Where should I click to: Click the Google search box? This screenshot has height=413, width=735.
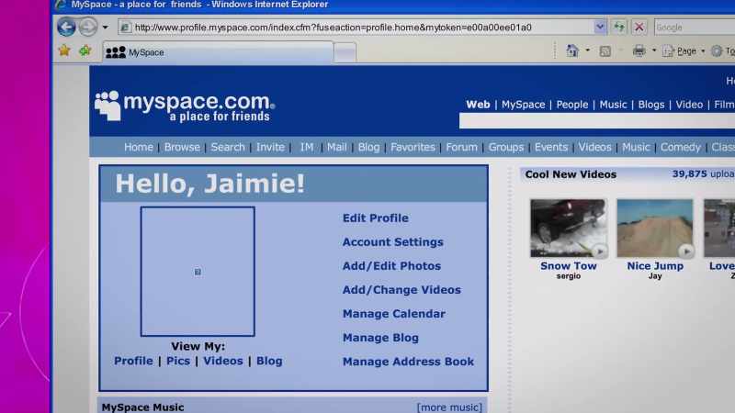695,28
